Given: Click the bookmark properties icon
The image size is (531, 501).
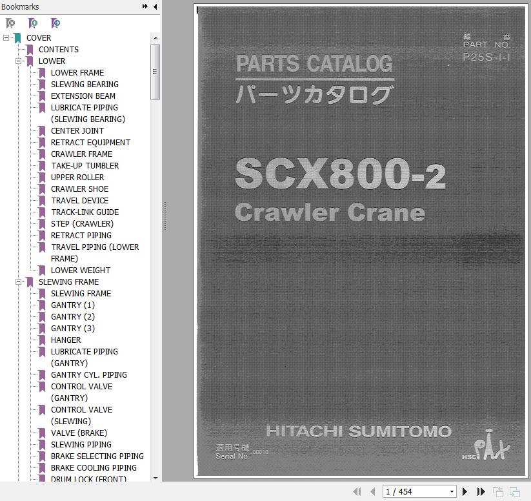Looking at the screenshot, I should pos(55,23).
